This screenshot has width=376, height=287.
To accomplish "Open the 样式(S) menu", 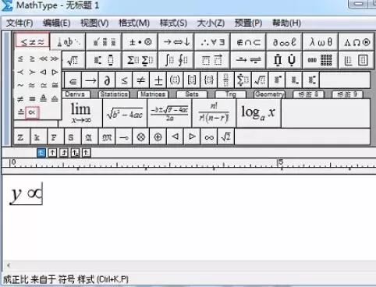I will pos(173,23).
